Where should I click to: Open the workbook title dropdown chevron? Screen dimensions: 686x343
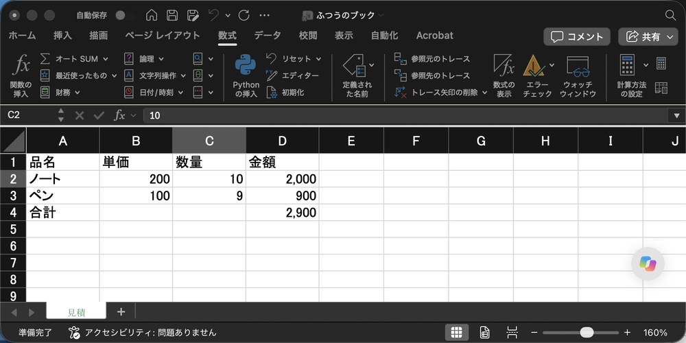381,15
